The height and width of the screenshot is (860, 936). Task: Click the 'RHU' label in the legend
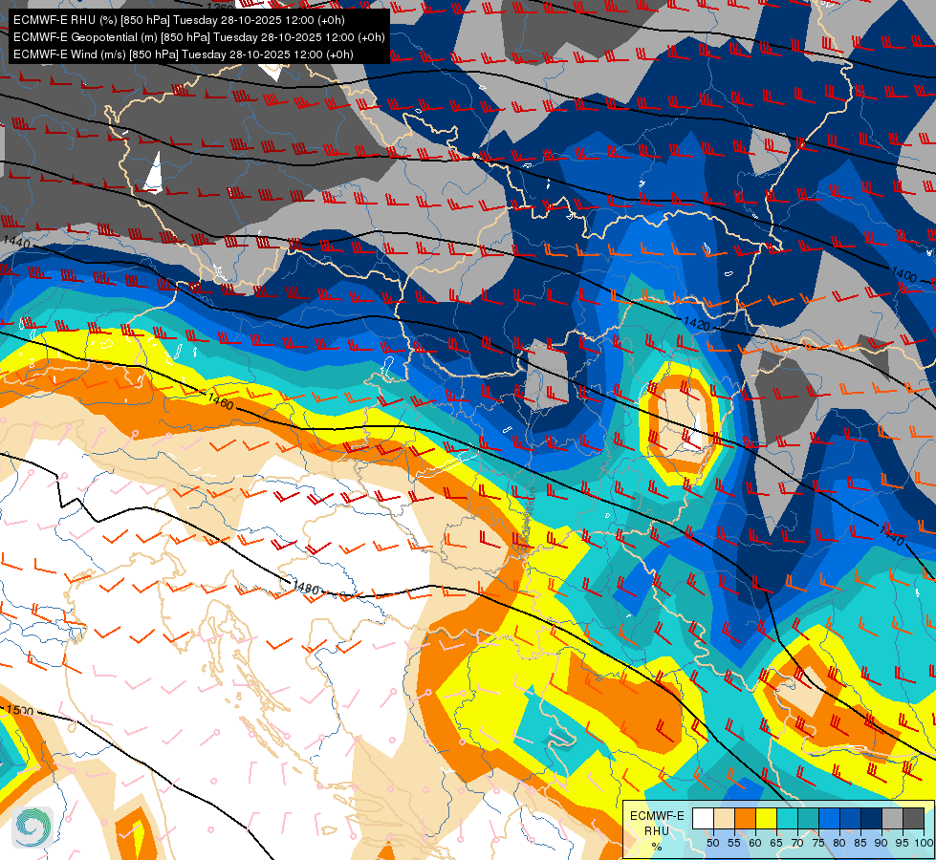pyautogui.click(x=657, y=831)
